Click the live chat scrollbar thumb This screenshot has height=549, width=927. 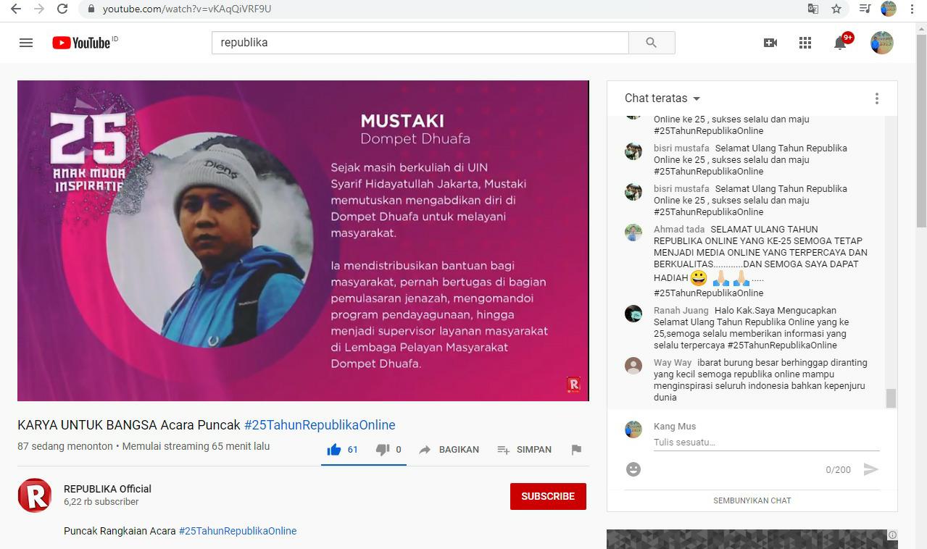891,398
